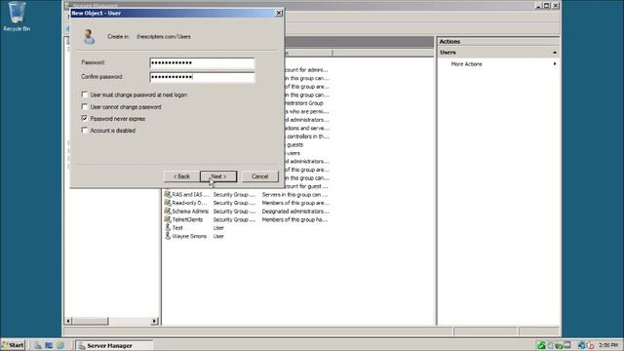Image resolution: width=624 pixels, height=351 pixels.
Task: Close the New Object - User dialog
Action: click(x=279, y=13)
